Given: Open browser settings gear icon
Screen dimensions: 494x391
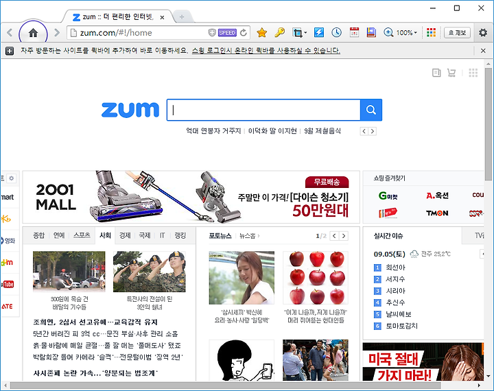Looking at the screenshot, I should coord(483,33).
